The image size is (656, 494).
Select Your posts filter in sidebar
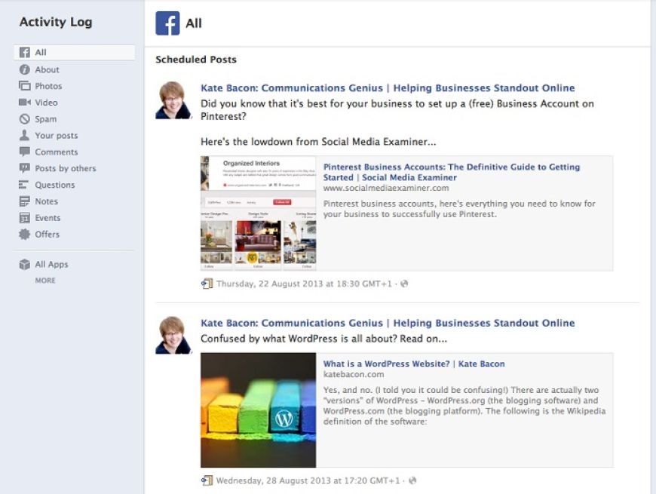point(56,136)
